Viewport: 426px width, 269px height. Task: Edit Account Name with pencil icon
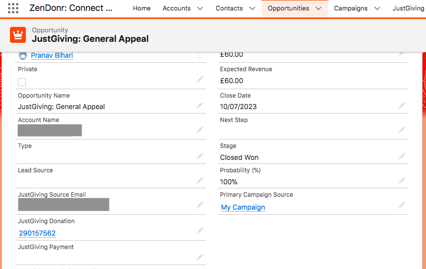pyautogui.click(x=200, y=130)
